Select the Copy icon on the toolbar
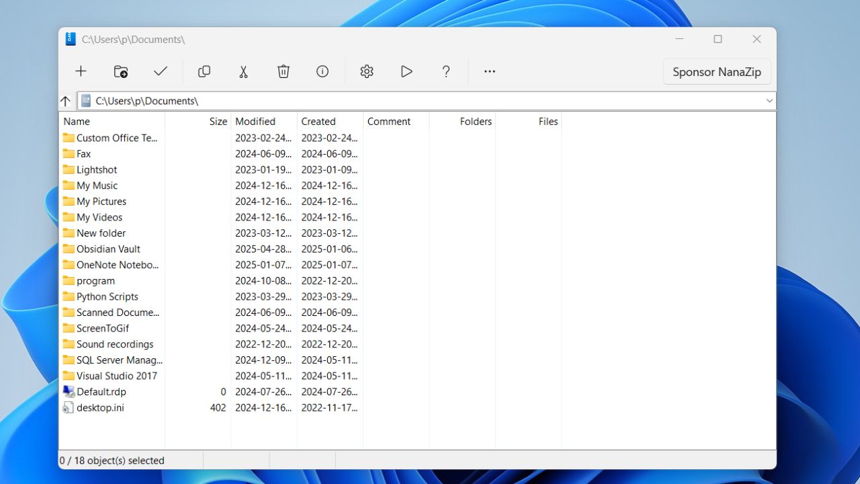This screenshot has height=484, width=860. [204, 71]
